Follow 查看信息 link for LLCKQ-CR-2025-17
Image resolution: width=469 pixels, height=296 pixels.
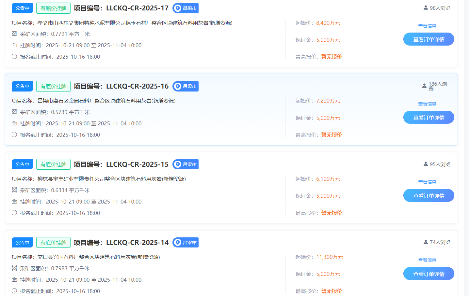pyautogui.click(x=427, y=26)
